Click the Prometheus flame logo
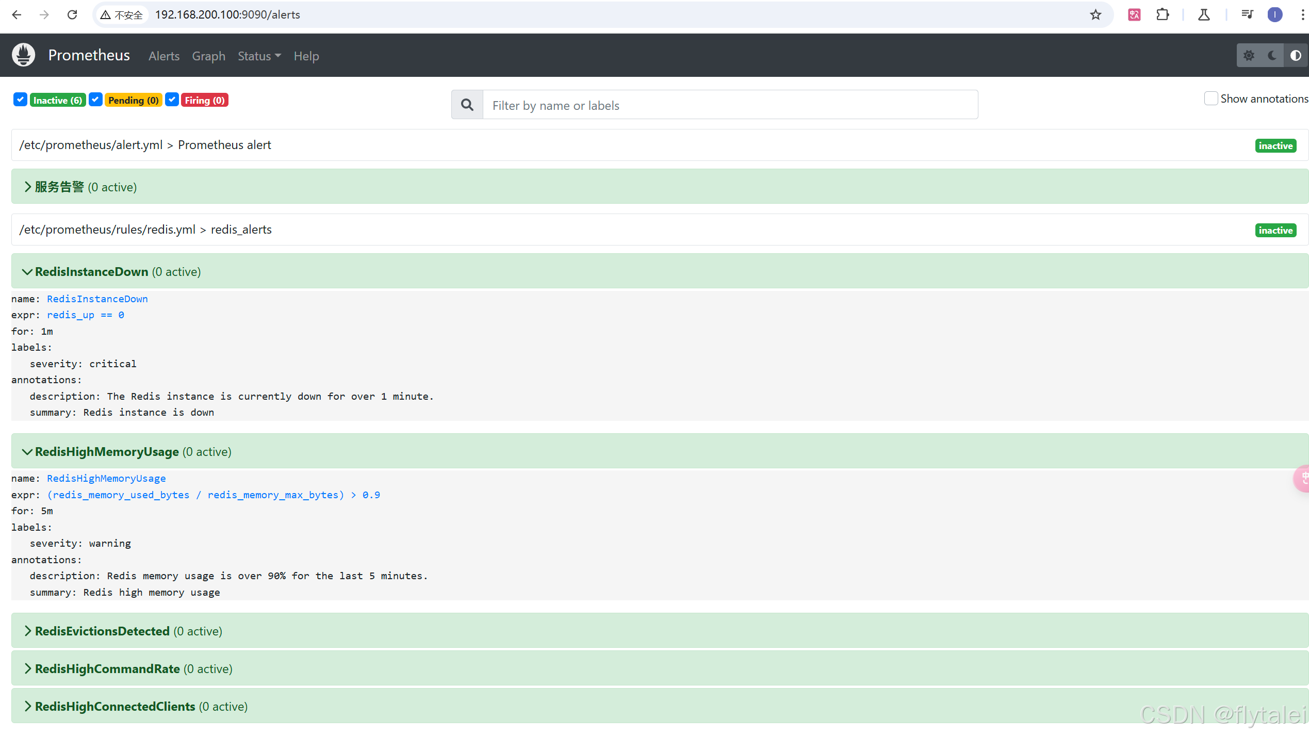Viewport: 1309px width, 736px height. coord(23,55)
